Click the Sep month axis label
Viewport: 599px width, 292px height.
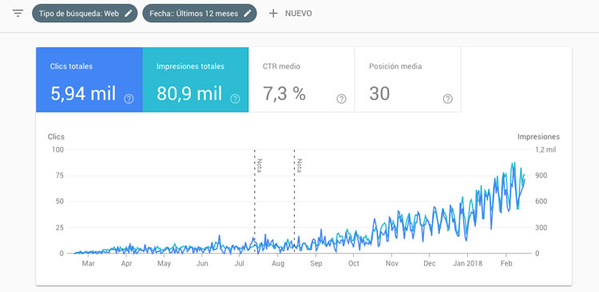(x=316, y=263)
